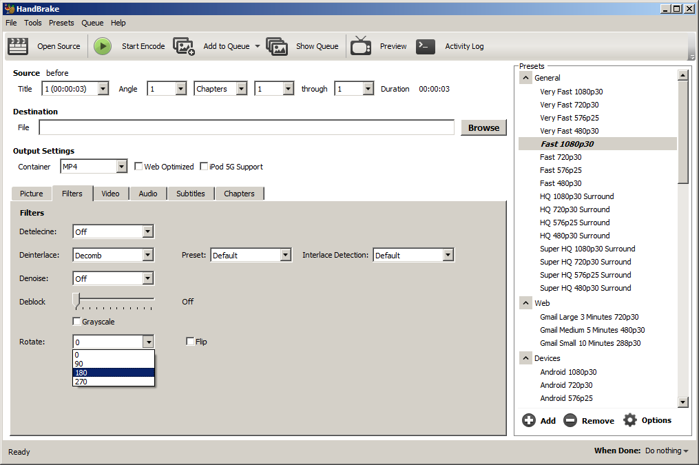Open the When Done dropdown
699x465 pixels.
pyautogui.click(x=667, y=451)
